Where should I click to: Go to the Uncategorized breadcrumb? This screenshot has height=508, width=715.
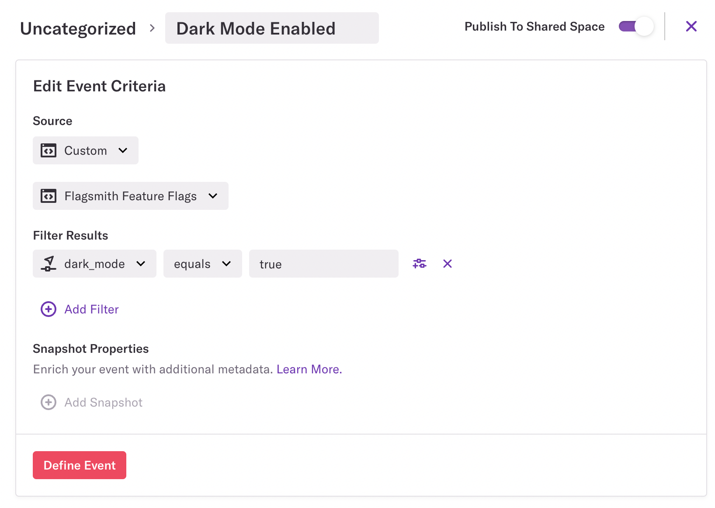(78, 28)
